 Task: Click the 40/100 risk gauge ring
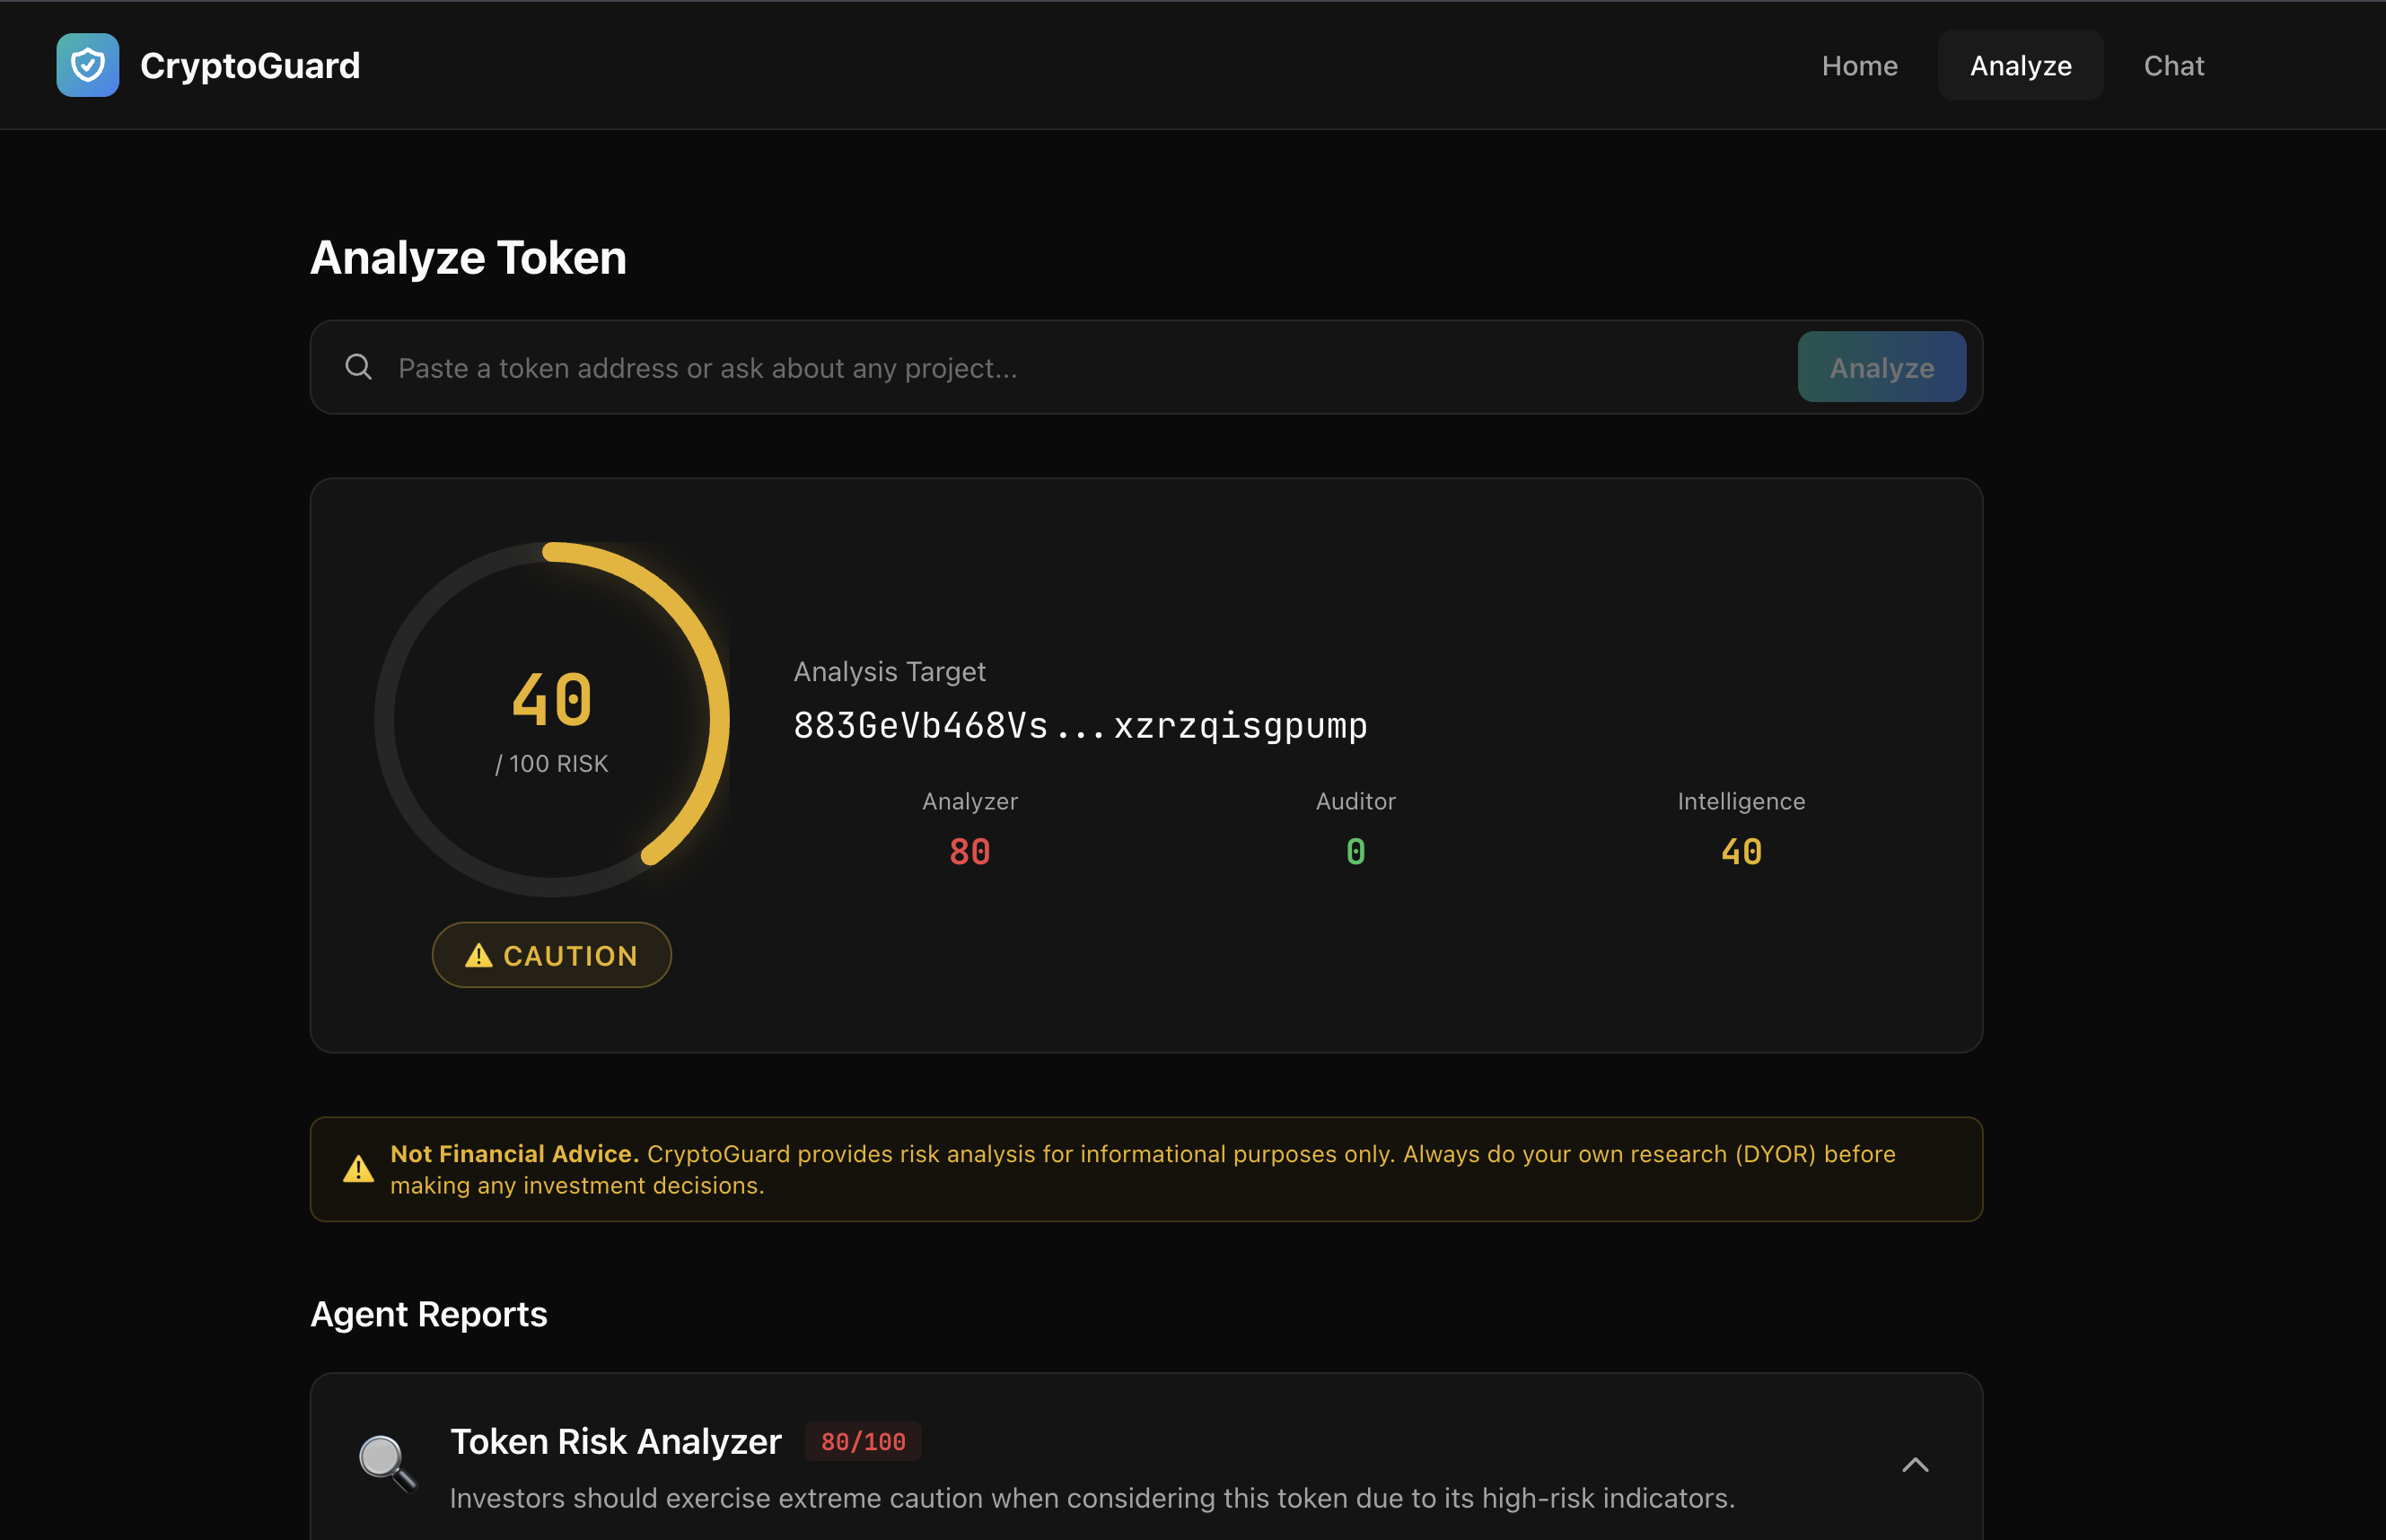click(x=552, y=720)
